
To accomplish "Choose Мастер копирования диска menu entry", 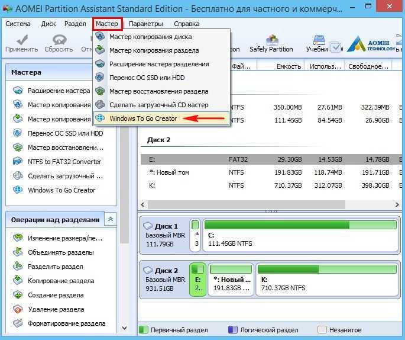I will coord(161,37).
